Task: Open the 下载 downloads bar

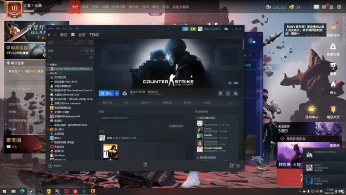Action: [145, 165]
